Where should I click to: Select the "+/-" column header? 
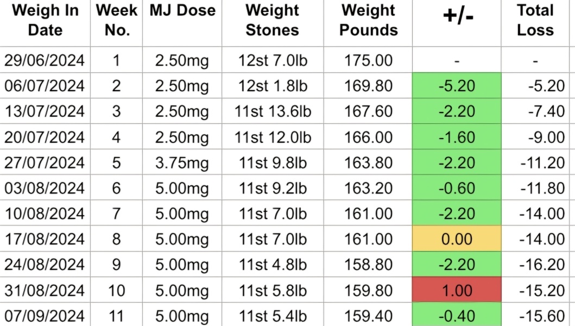(x=457, y=16)
